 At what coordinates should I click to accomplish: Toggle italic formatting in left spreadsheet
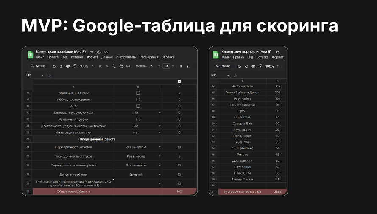(x=188, y=66)
